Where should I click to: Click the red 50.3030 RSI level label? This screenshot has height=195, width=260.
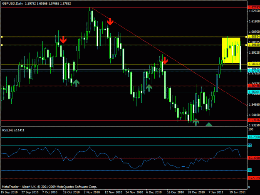pyautogui.click(x=254, y=158)
